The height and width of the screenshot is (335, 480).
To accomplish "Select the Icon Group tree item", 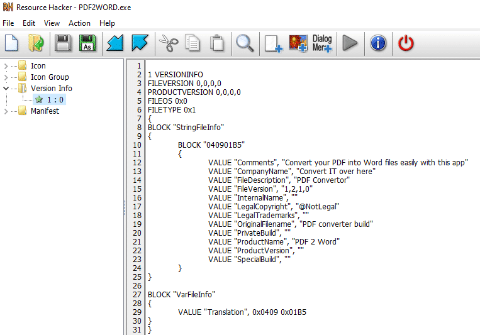I will (50, 77).
